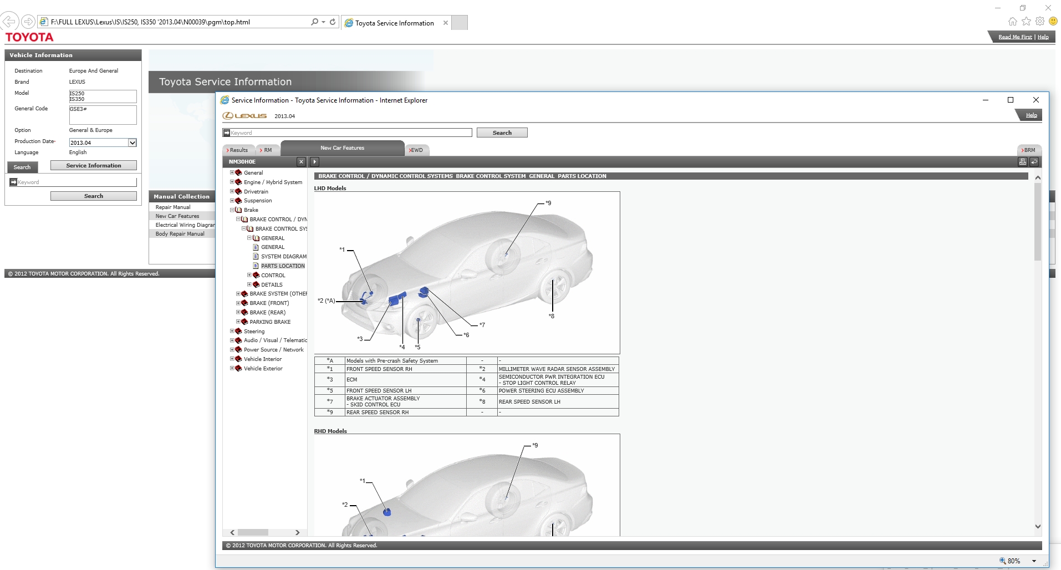Viewport: 1061px width, 570px height.
Task: Expand the CONTROL node in the tree
Action: click(249, 275)
